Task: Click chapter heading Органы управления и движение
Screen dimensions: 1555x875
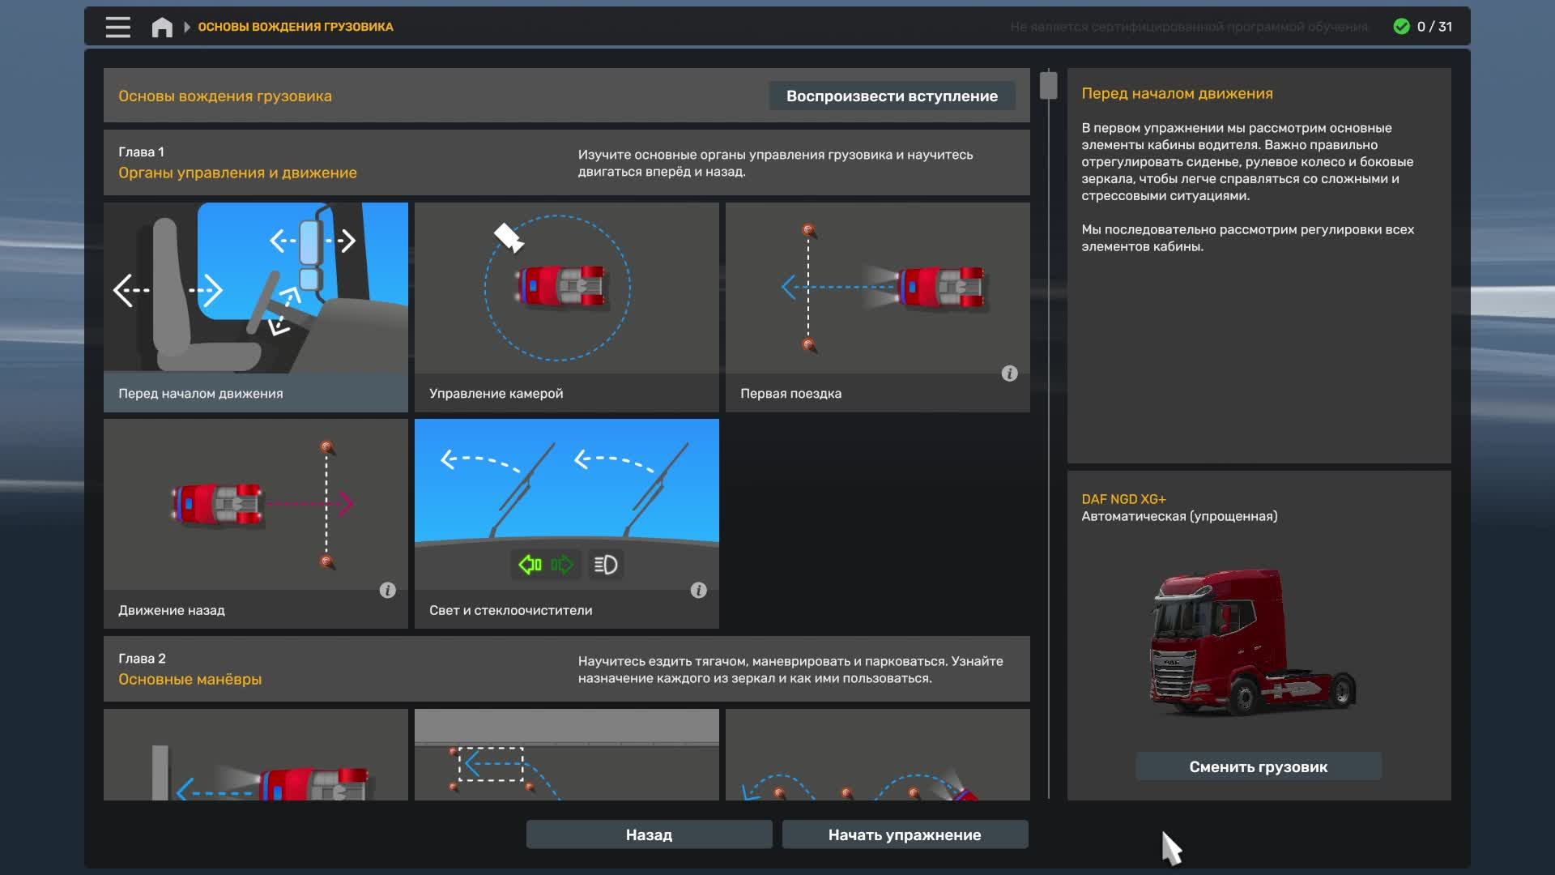Action: pos(237,173)
